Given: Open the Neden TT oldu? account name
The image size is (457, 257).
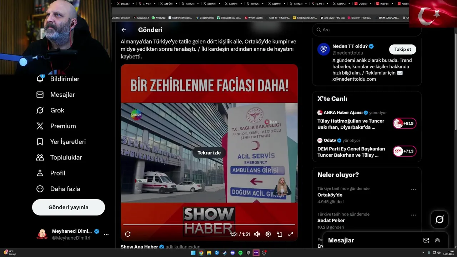Looking at the screenshot, I should click(x=350, y=46).
